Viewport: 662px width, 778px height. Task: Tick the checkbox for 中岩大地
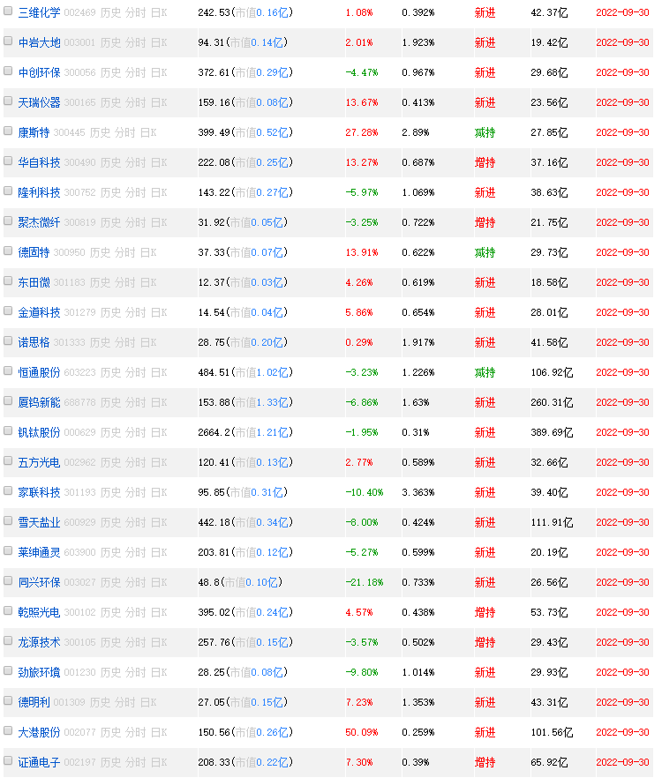click(x=8, y=41)
